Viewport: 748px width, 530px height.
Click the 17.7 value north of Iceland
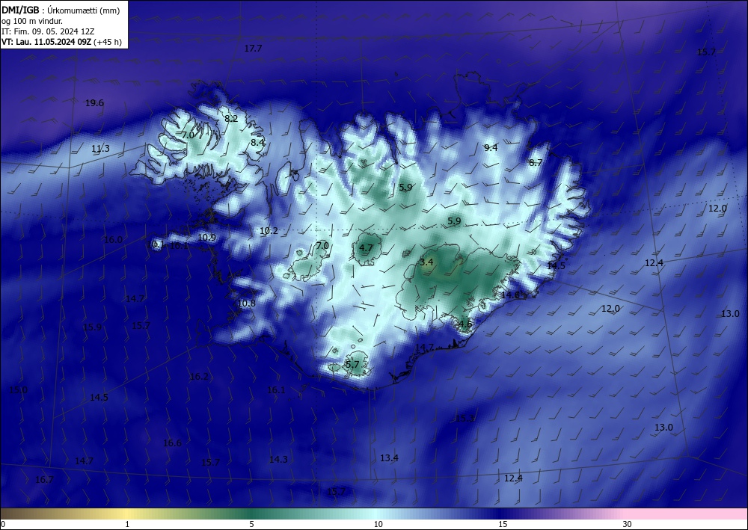click(253, 48)
